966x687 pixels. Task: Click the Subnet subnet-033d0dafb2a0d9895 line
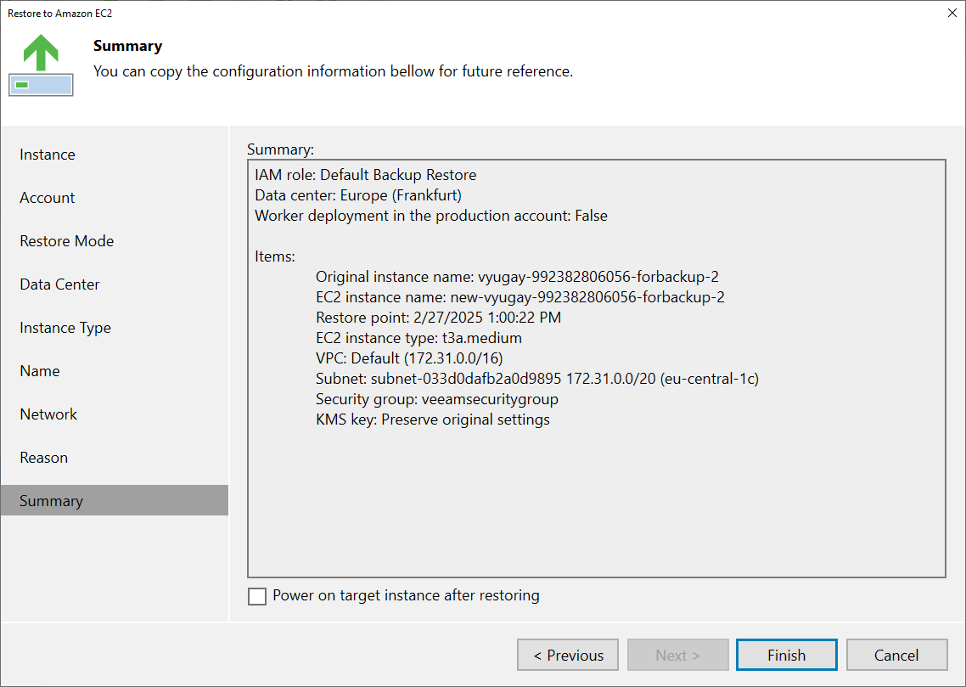click(x=537, y=378)
